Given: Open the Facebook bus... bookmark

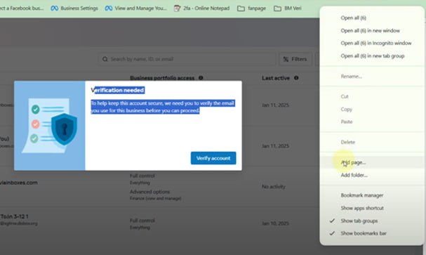Looking at the screenshot, I should [x=22, y=8].
